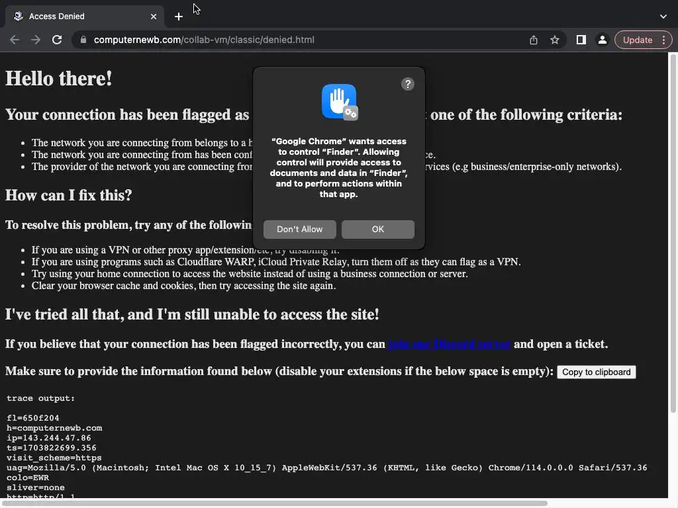Click the back navigation arrow
This screenshot has width=678, height=508.
point(15,40)
